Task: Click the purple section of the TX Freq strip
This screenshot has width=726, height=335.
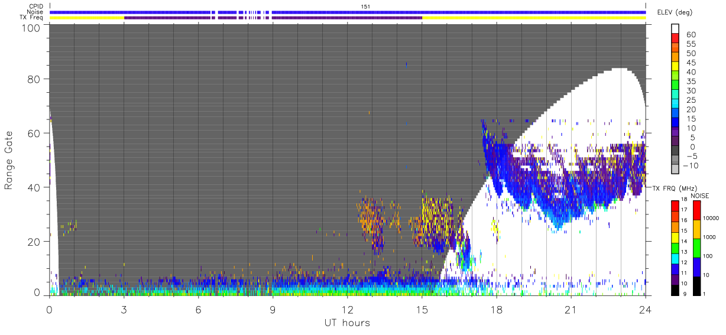Action: (273, 18)
